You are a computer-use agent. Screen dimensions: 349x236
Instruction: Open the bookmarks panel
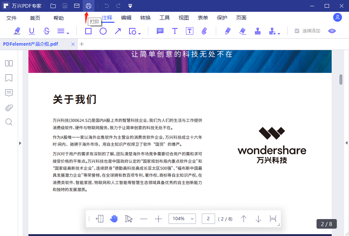click(x=8, y=78)
